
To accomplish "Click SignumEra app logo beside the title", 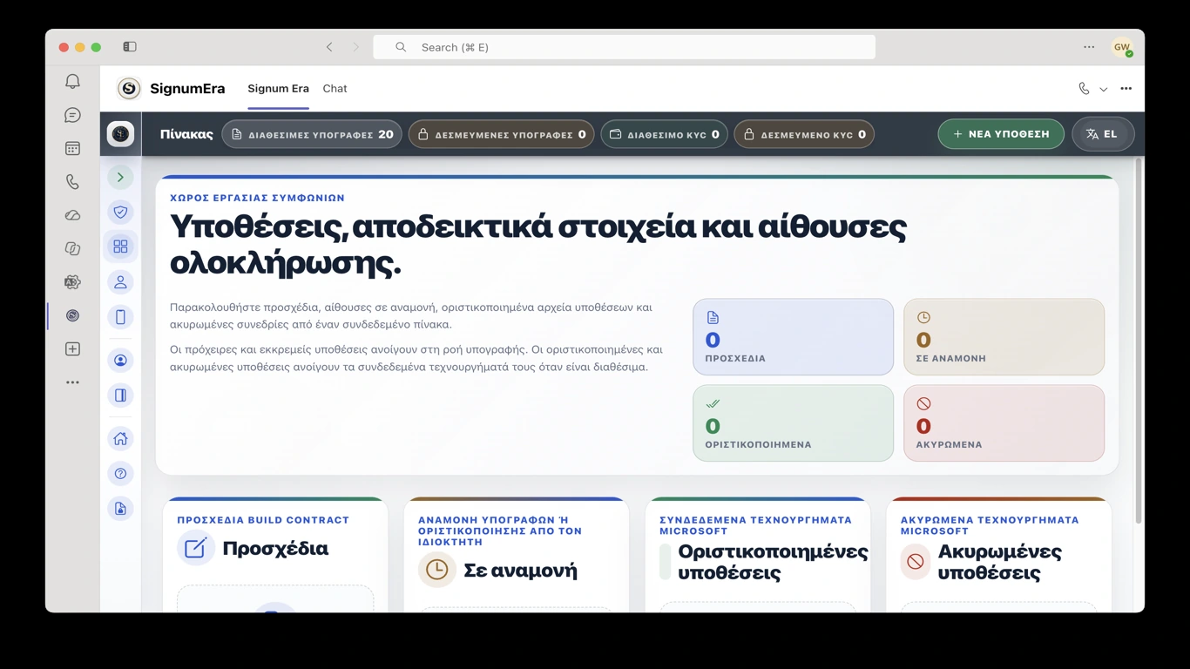I will tap(129, 88).
